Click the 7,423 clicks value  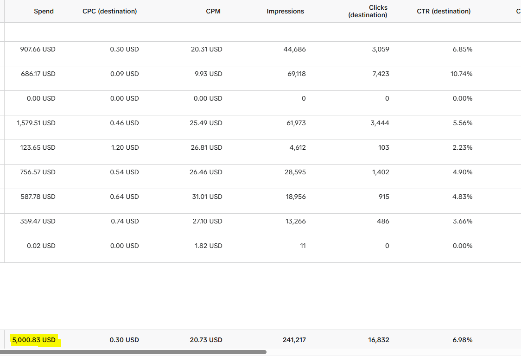click(x=381, y=74)
